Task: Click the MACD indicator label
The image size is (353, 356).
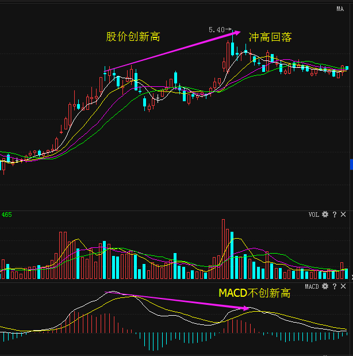Action: pos(312,286)
